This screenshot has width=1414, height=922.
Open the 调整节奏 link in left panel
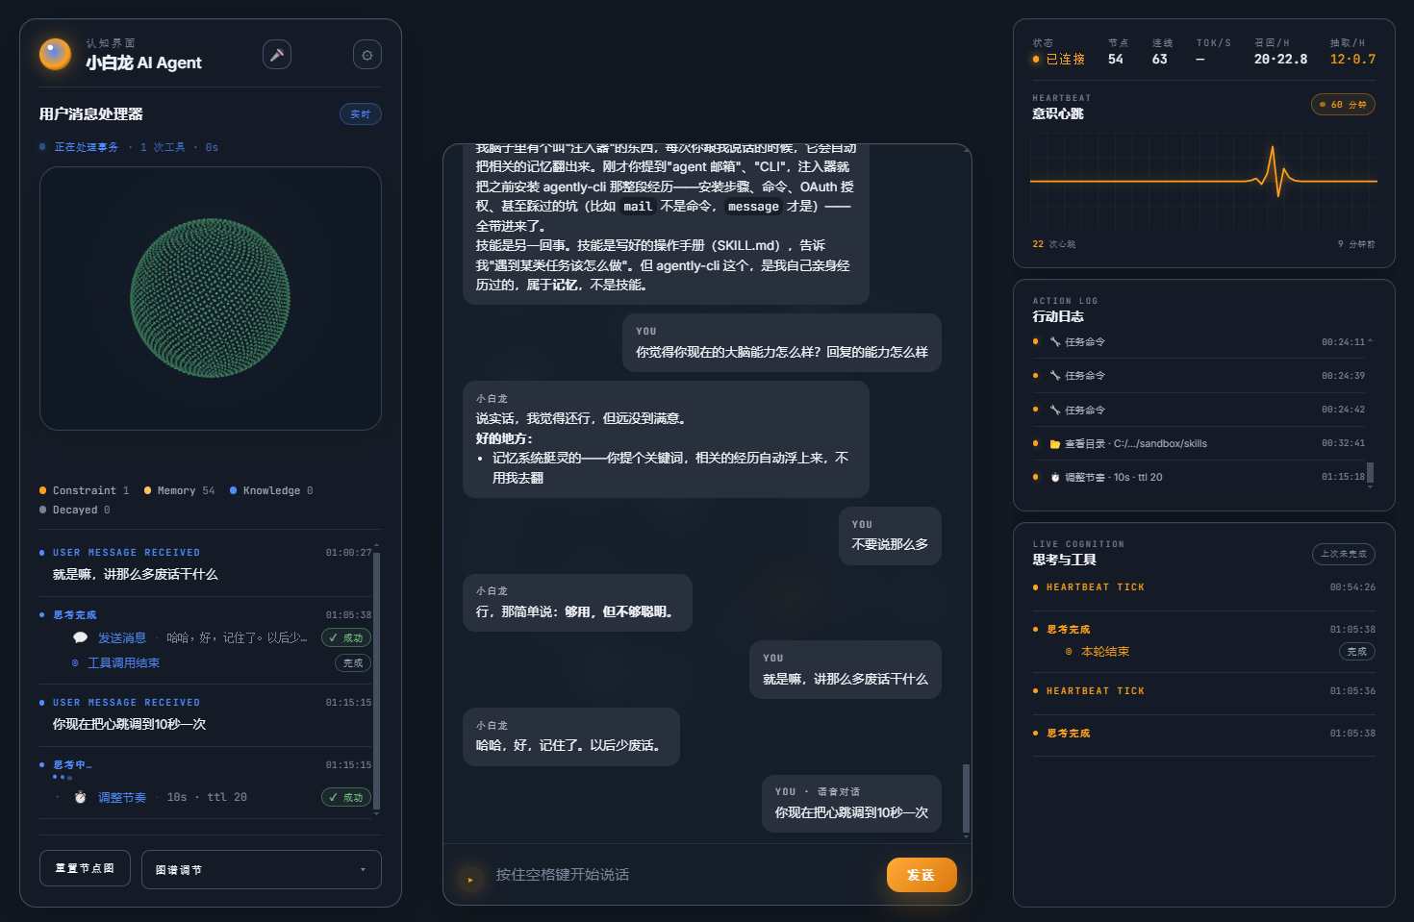click(x=122, y=797)
